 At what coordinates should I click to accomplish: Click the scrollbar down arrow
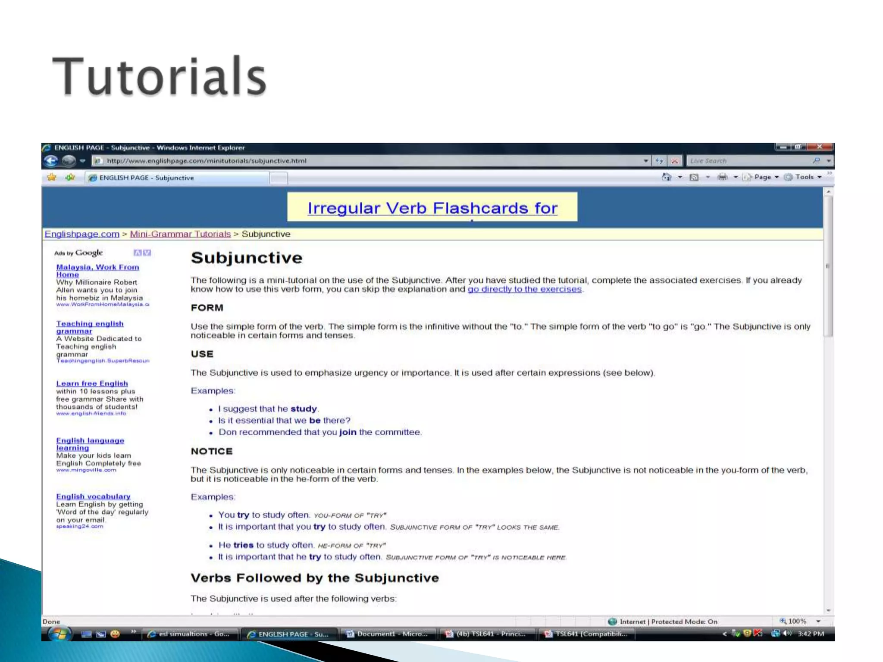click(x=828, y=611)
